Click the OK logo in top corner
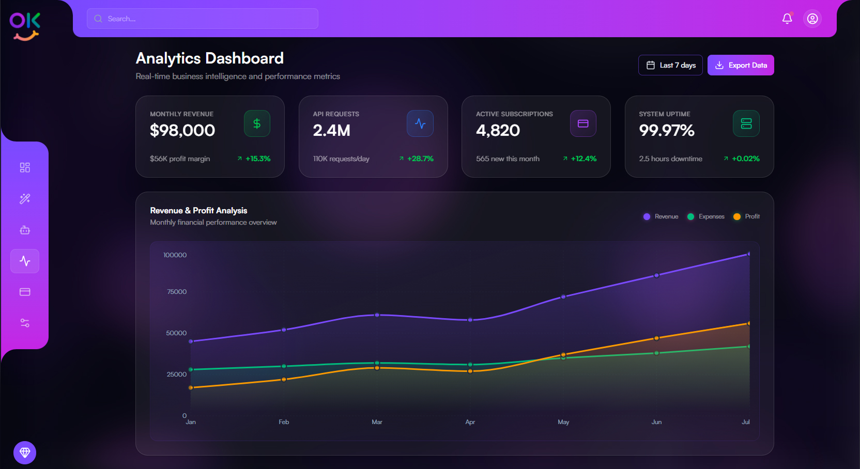 coord(25,26)
